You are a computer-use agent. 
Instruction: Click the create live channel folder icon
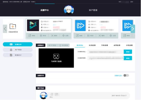pyautogui.click(x=13, y=26)
